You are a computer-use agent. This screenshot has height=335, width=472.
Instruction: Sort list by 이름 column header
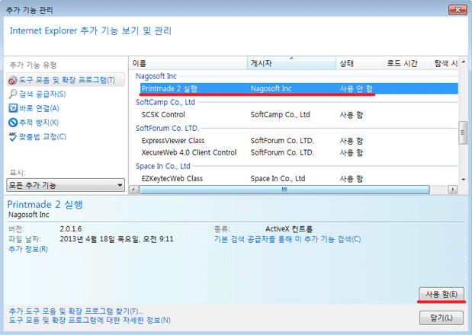187,63
